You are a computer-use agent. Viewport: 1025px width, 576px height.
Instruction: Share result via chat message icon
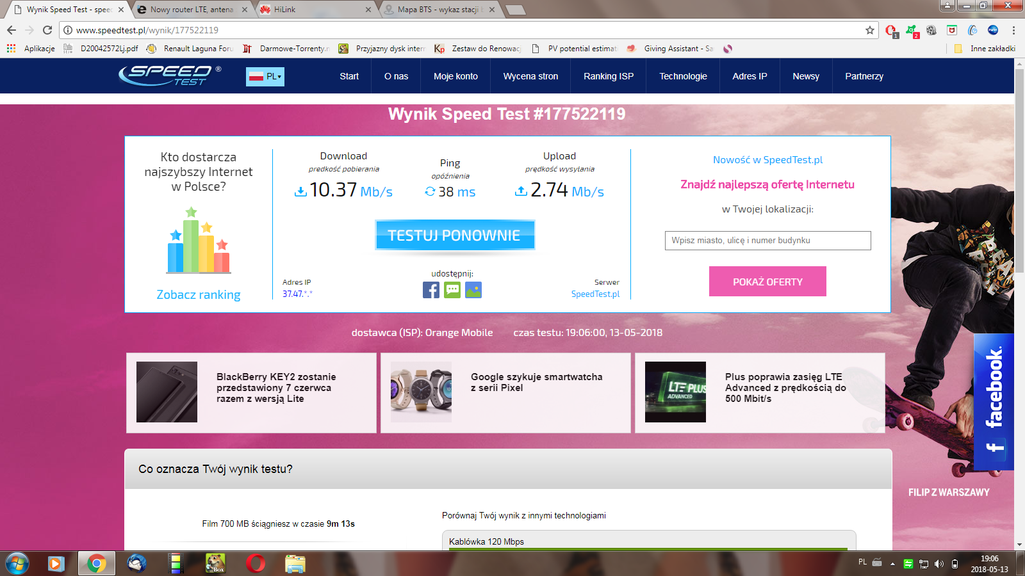452,290
